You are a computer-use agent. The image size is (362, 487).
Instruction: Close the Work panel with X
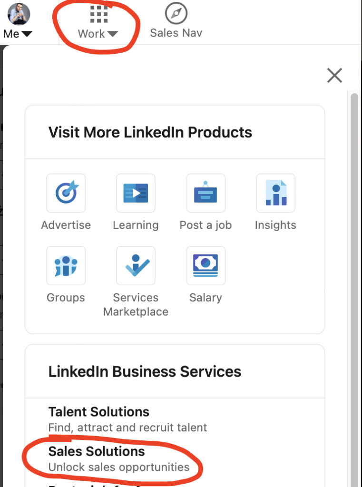(x=334, y=75)
